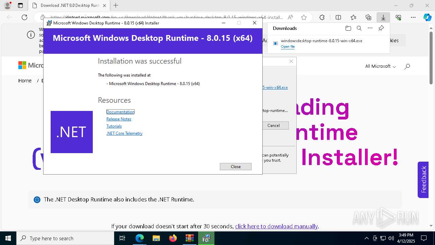Pin the Downloads panel
Screen dimensions: 435x245
381,28
